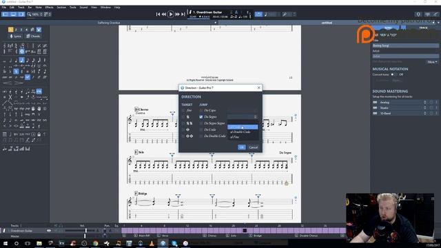Viewport: 441px width, 248px height.
Task: Check the Da Coda jump checkbox
Action: pos(201,130)
